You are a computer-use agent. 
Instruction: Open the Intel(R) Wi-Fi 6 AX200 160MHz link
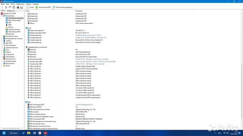coord(91,38)
